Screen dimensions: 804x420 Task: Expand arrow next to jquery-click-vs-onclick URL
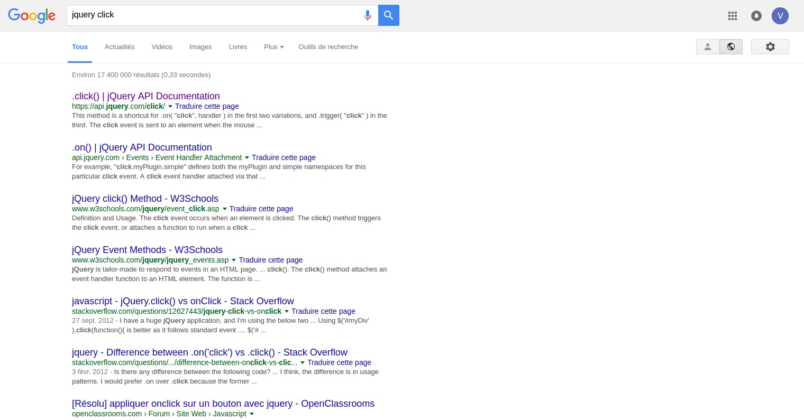(x=287, y=312)
